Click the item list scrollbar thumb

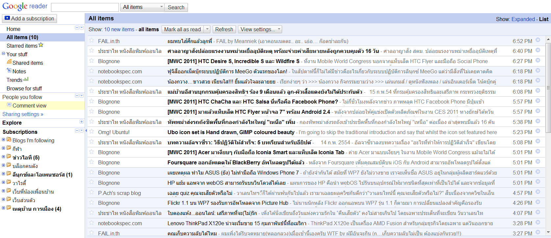(548, 88)
